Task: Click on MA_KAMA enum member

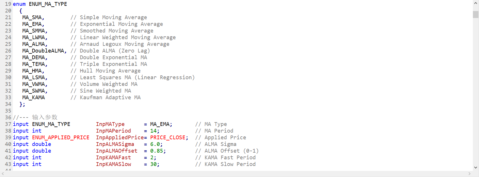Action: tap(34, 97)
